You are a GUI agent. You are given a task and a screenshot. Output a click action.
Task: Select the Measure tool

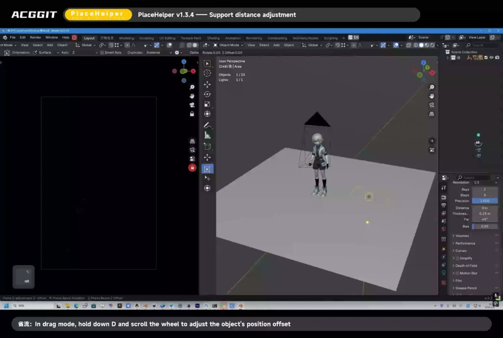207,135
